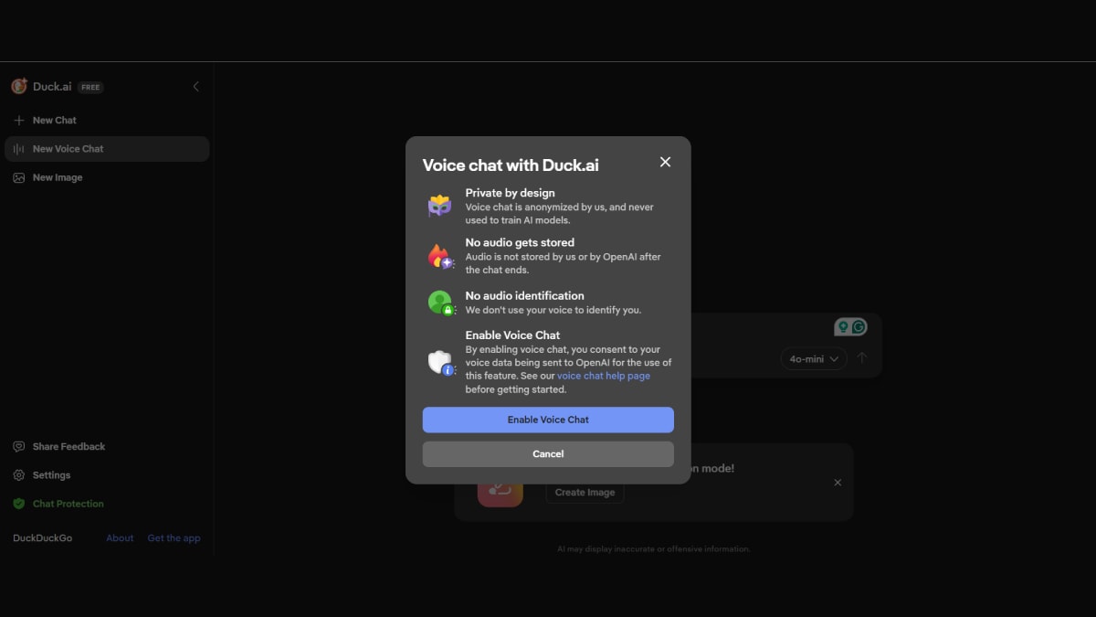The image size is (1096, 617).
Task: Select New Chat in the sidebar
Action: [54, 120]
